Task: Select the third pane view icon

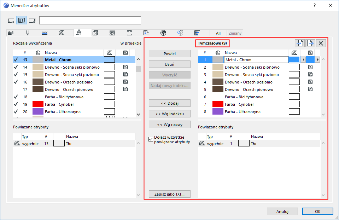Action: (x=32, y=20)
